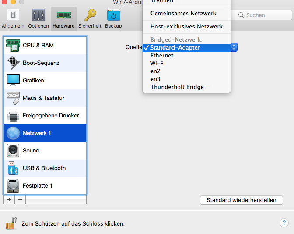Open the Sicherheit key icon
Screen dimensions: 294x234
(x=90, y=15)
